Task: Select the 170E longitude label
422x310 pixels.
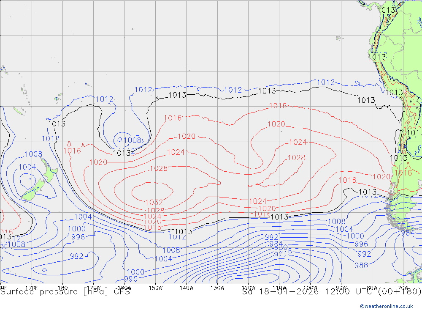Action: point(32,288)
